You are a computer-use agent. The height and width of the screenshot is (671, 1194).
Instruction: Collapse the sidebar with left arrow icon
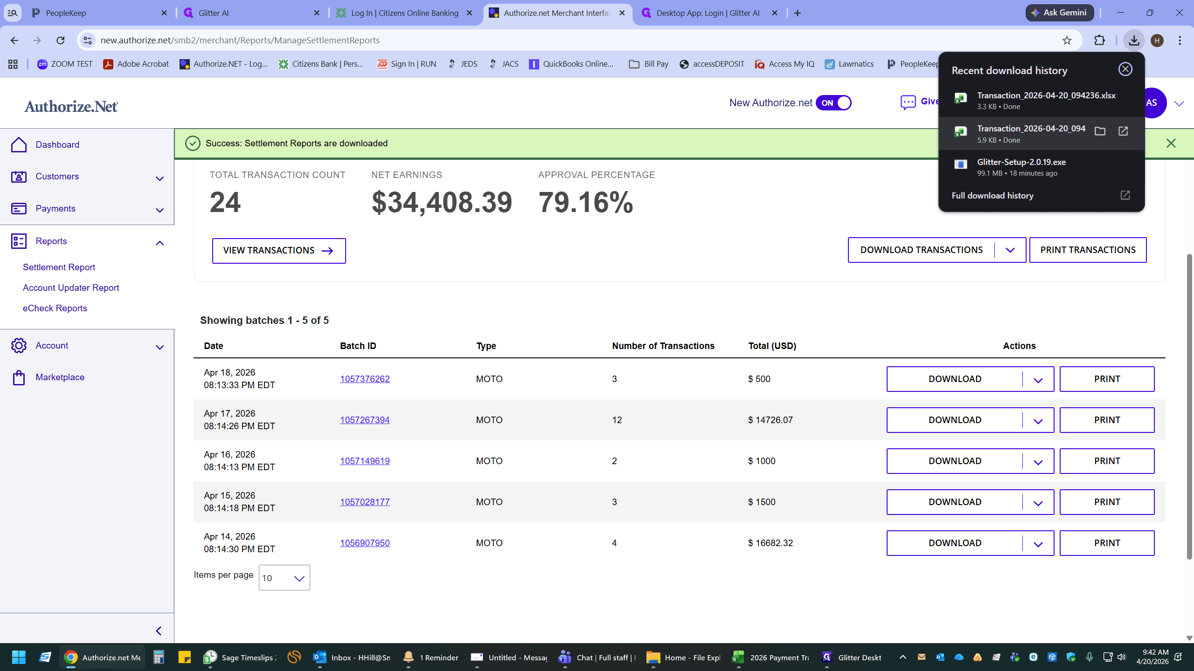pyautogui.click(x=159, y=631)
